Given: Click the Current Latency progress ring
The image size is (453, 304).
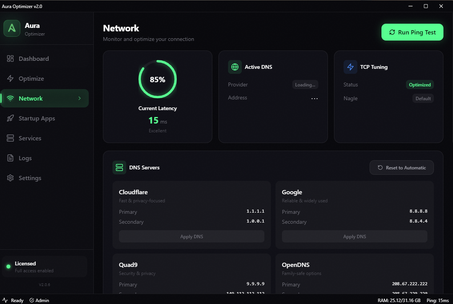Looking at the screenshot, I should point(157,79).
